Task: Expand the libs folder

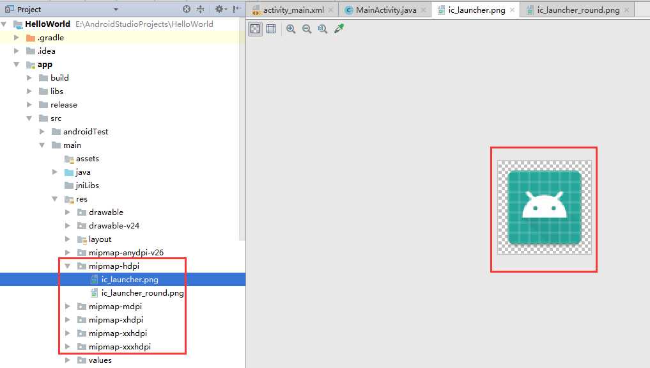Action: [29, 92]
